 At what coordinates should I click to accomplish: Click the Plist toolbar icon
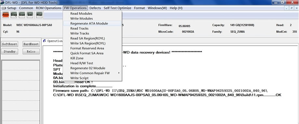(x=39, y=15)
